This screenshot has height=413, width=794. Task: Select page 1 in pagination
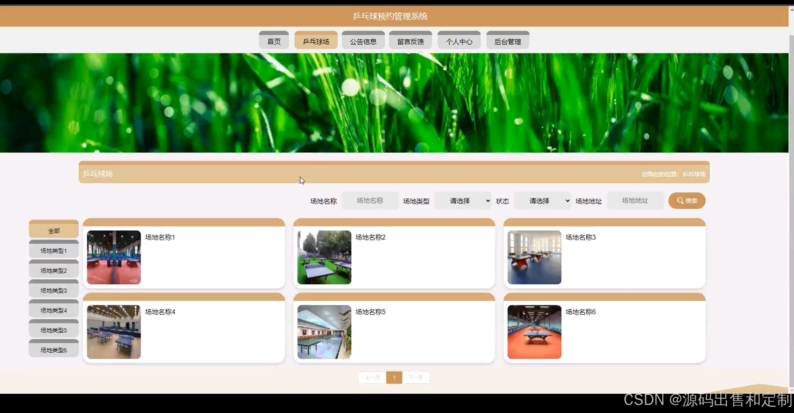click(394, 377)
